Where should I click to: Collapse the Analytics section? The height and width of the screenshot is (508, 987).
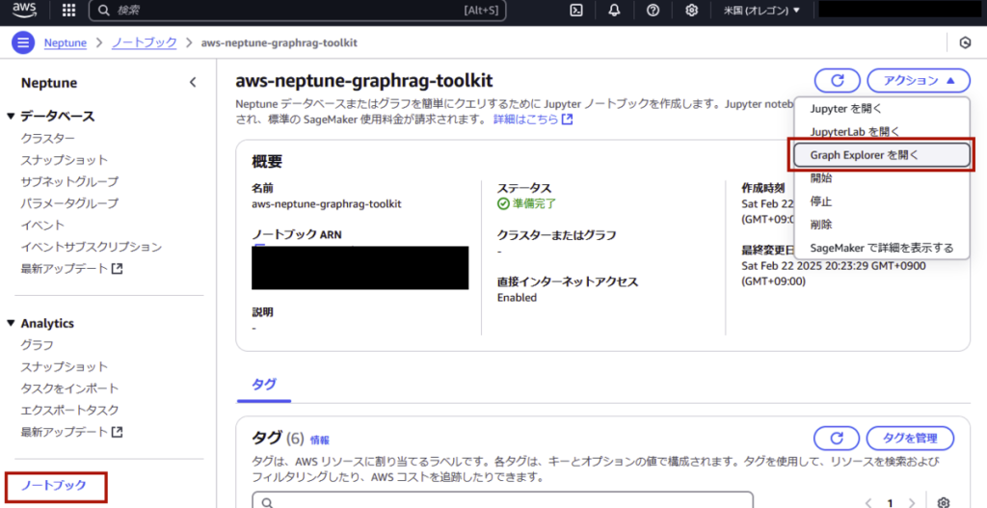click(12, 324)
